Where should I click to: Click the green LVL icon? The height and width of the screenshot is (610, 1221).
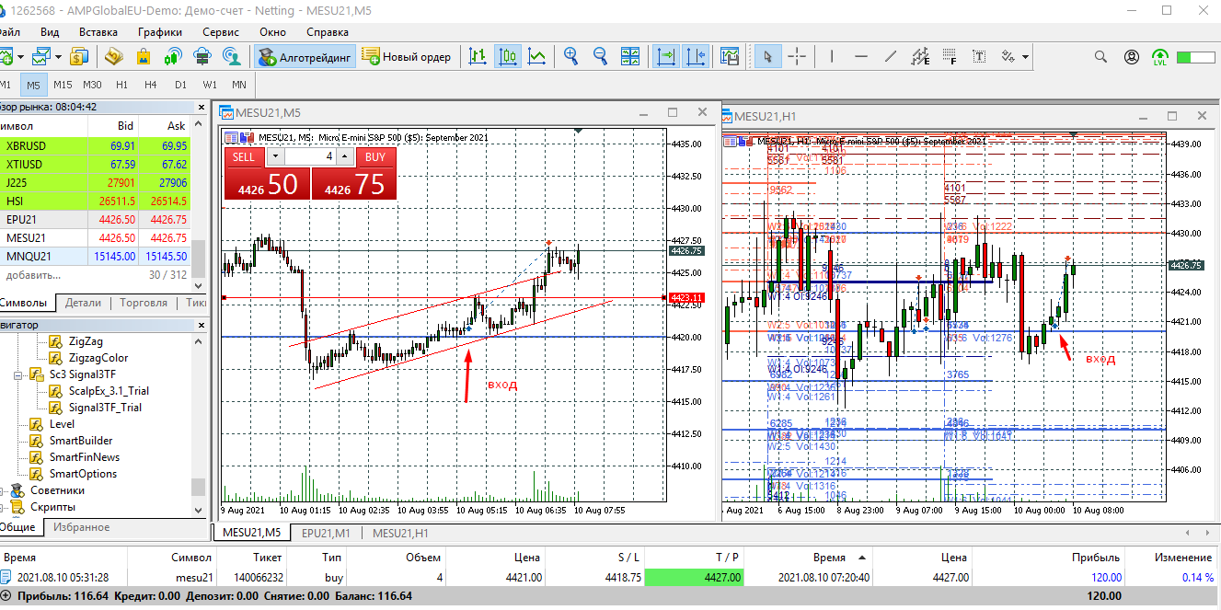pos(1160,57)
